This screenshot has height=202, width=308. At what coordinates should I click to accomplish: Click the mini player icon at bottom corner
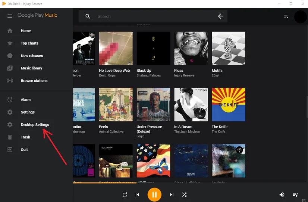pos(304,201)
